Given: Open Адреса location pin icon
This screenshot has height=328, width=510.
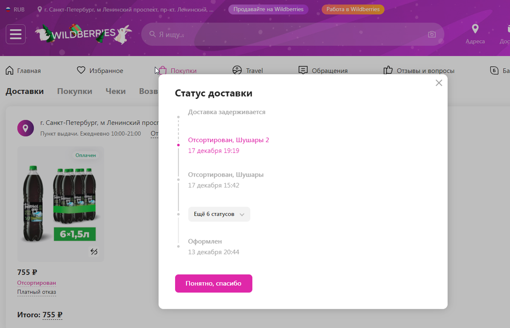Looking at the screenshot, I should tap(475, 29).
